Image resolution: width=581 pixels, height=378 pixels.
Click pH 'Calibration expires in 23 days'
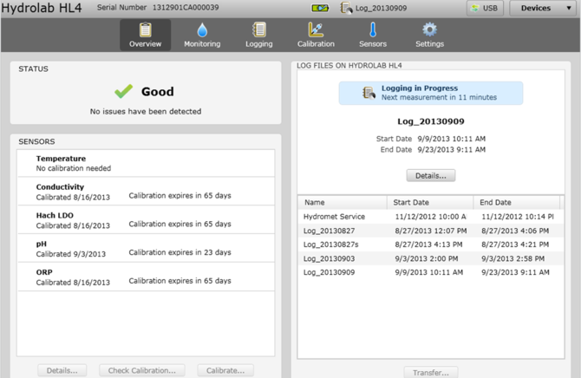180,252
